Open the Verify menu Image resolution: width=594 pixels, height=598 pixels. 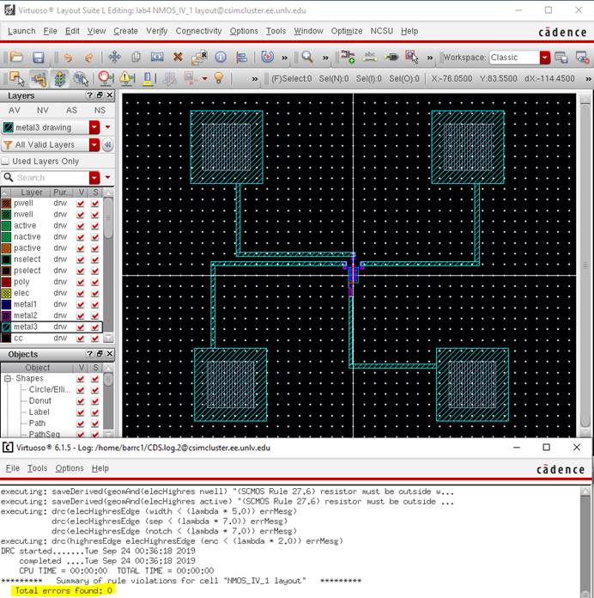pos(156,31)
